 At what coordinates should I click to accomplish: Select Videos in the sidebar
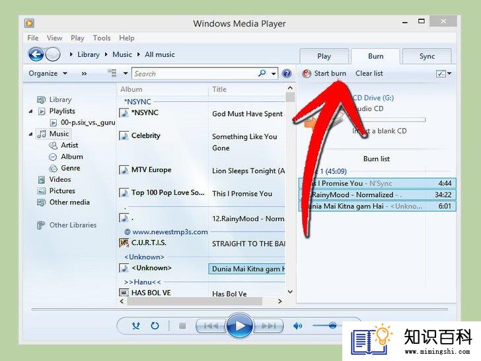point(60,180)
